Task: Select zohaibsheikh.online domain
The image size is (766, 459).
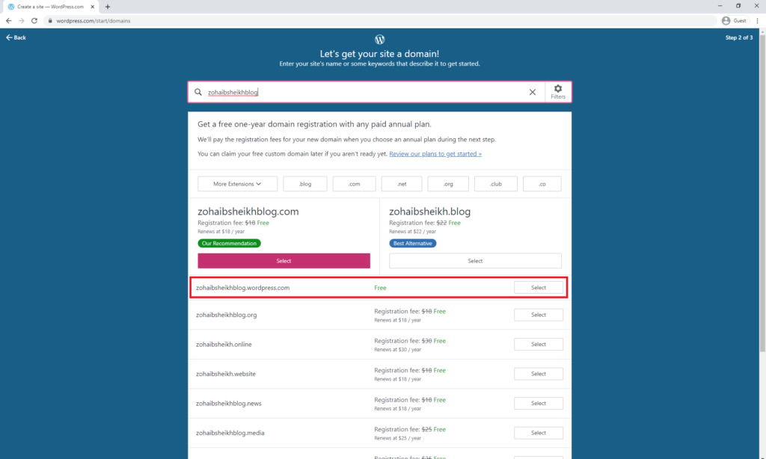Action: point(539,344)
